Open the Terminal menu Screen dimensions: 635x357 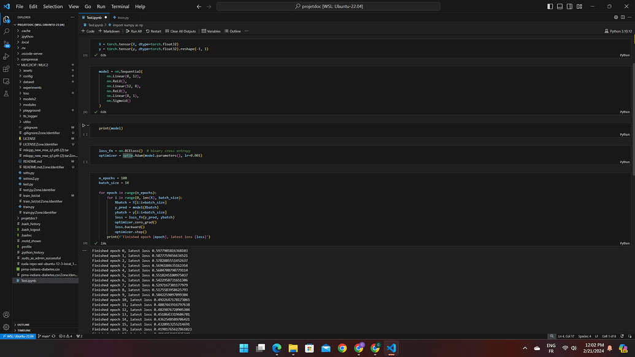click(121, 6)
